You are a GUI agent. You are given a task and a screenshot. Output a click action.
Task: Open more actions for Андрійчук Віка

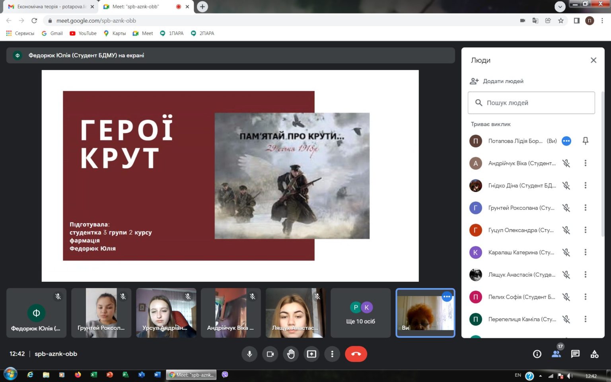click(585, 163)
